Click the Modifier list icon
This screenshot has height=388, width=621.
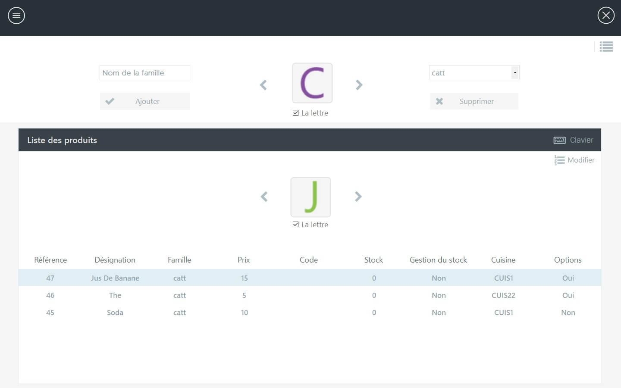(x=559, y=160)
